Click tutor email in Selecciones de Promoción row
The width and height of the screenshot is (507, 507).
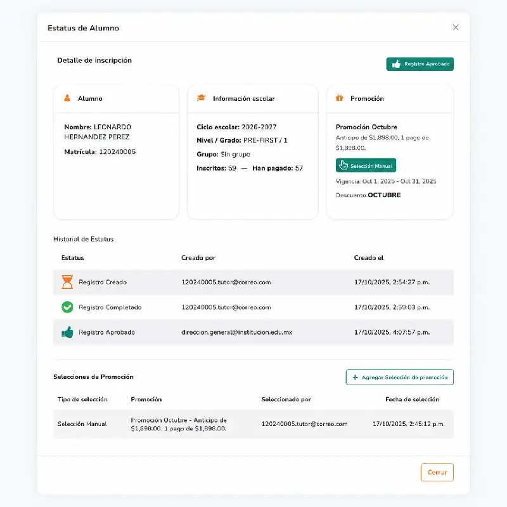pos(304,424)
